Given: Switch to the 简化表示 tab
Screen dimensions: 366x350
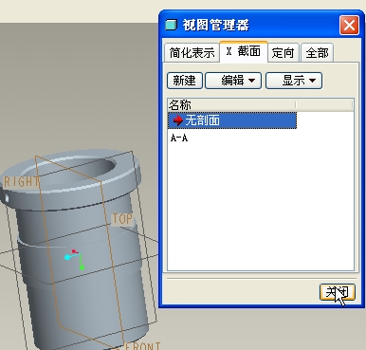Looking at the screenshot, I should tap(192, 52).
